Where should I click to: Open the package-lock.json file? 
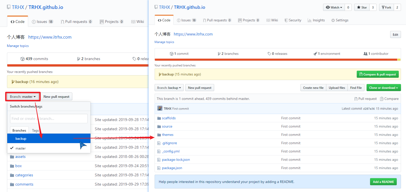[176, 160]
